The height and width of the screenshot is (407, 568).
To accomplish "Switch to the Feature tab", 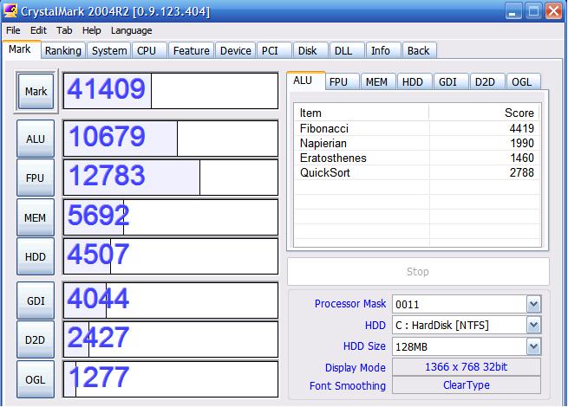I will 192,50.
